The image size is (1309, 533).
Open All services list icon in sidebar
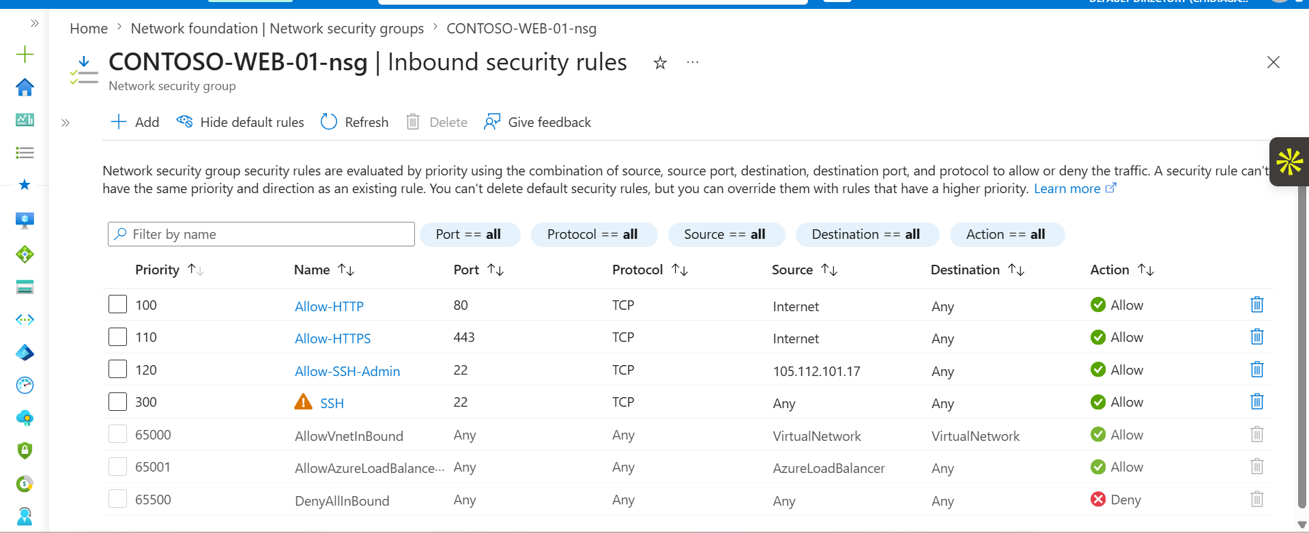[25, 153]
